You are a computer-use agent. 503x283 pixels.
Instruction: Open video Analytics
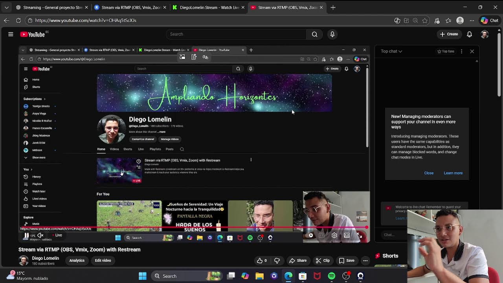[x=77, y=260]
